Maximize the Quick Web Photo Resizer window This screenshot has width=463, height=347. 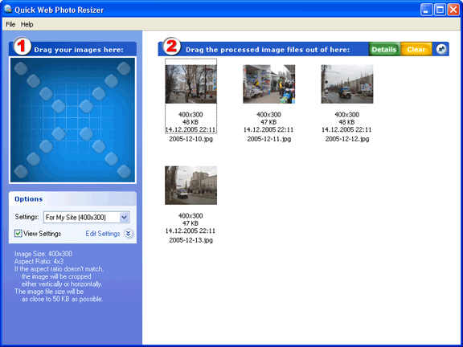click(x=440, y=10)
